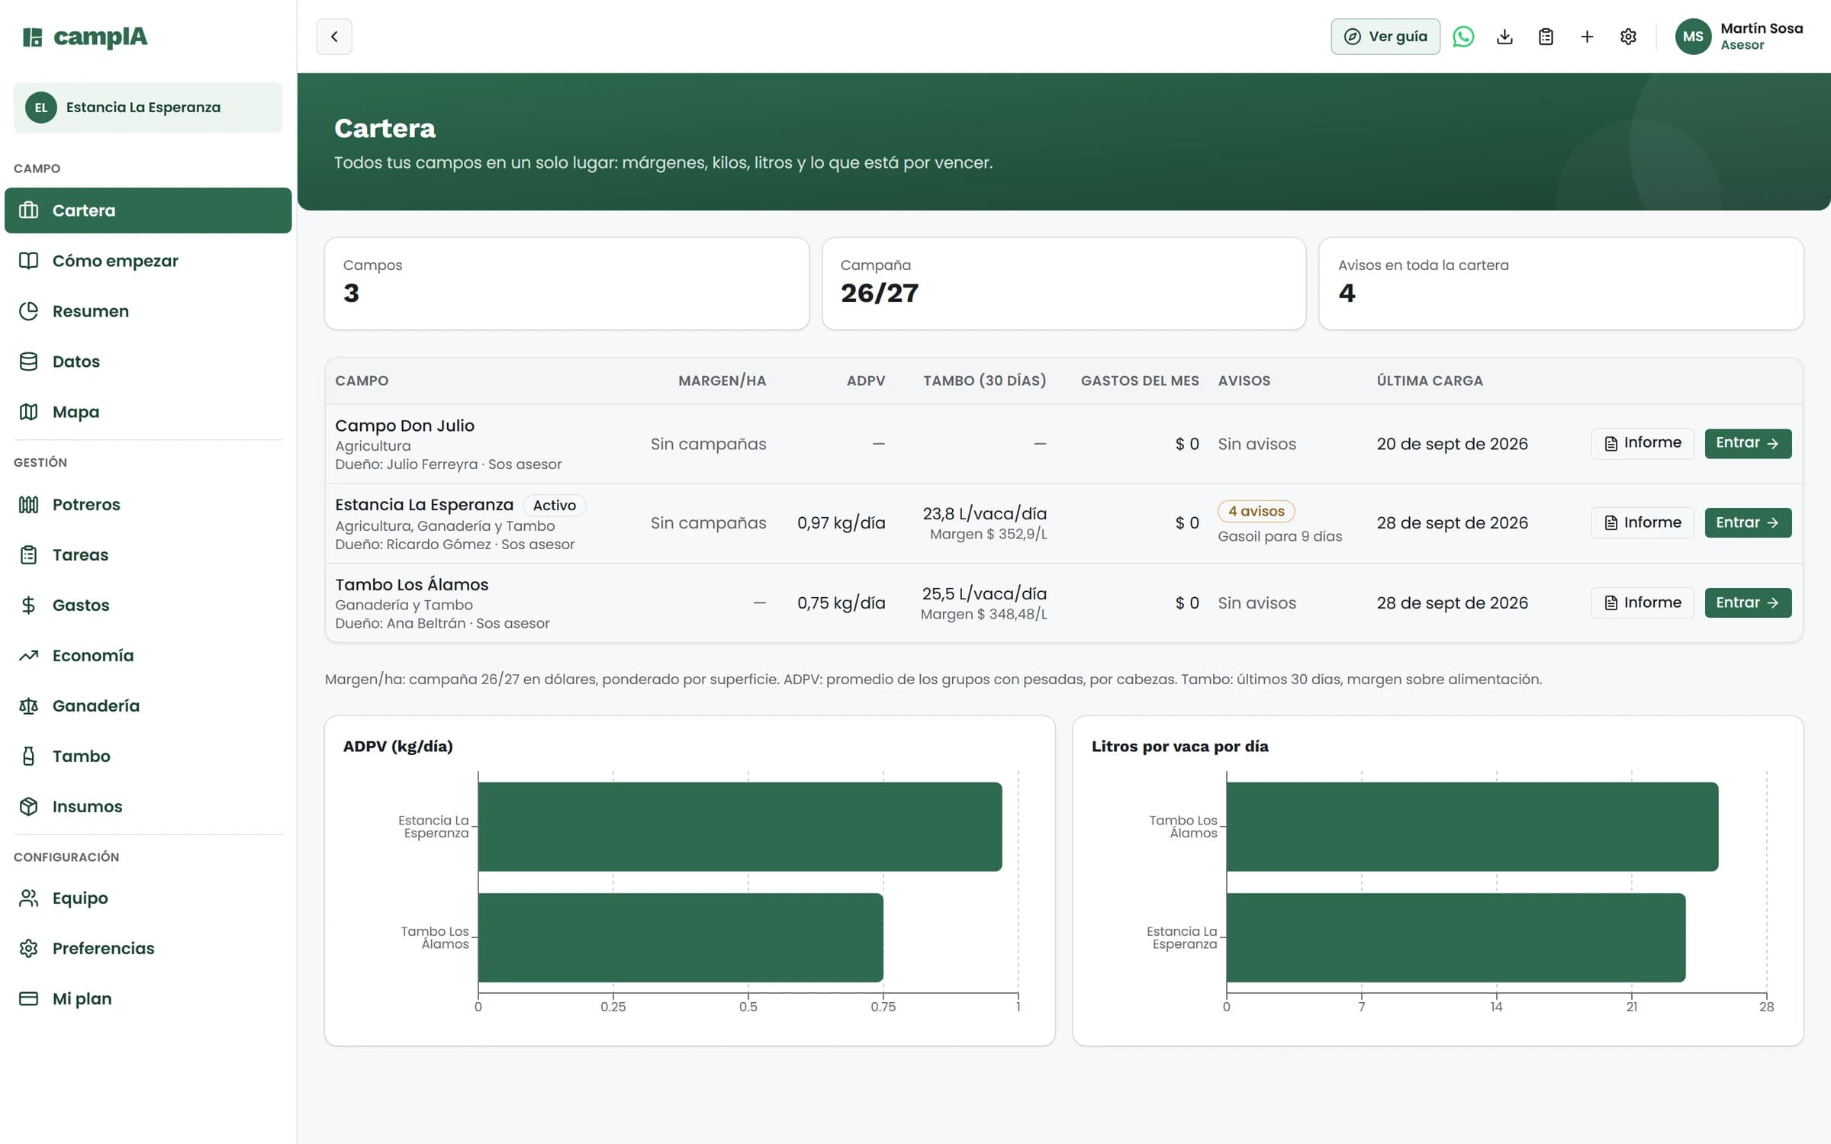Click Estancia La Esperanza ADPV bar

pyautogui.click(x=740, y=827)
